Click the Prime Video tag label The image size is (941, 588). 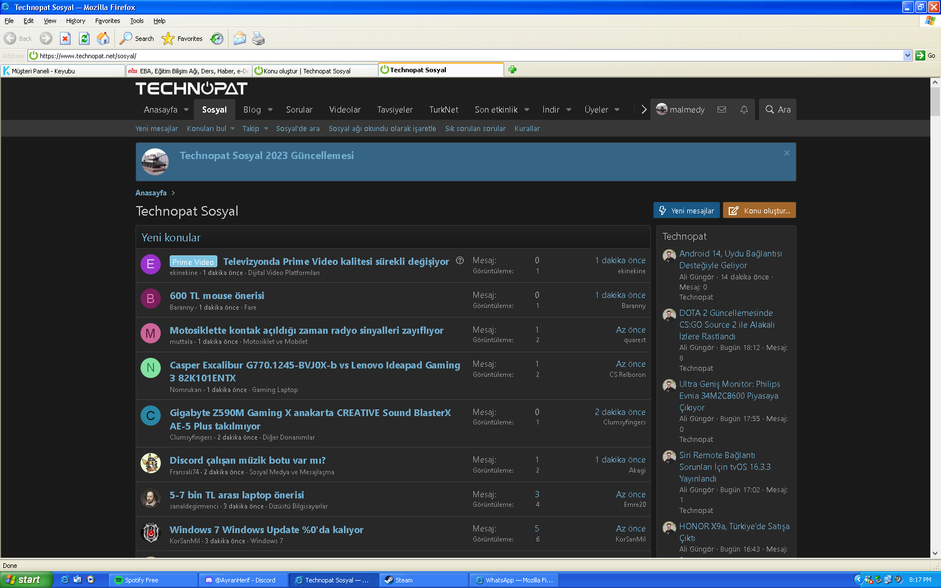pos(193,262)
